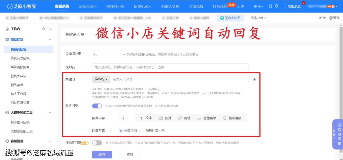Expand 更多(32) accounts dropdown
This screenshot has width=343, height=160.
click(258, 18)
